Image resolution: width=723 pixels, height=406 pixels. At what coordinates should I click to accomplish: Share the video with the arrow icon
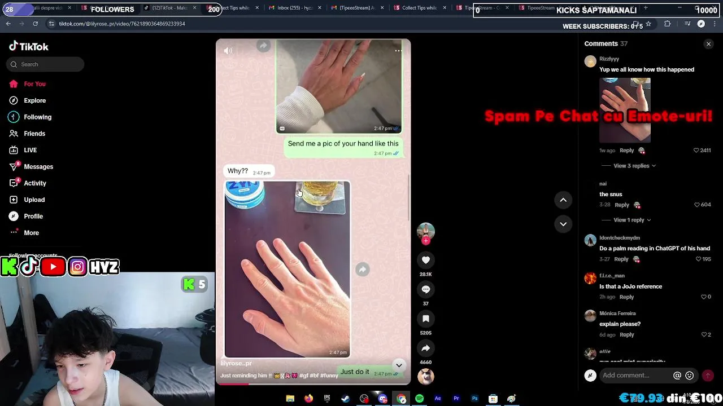coord(426,348)
